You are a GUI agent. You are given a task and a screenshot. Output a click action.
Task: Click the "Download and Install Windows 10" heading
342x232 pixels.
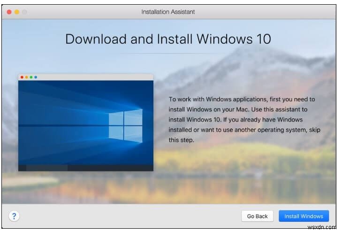coord(168,39)
